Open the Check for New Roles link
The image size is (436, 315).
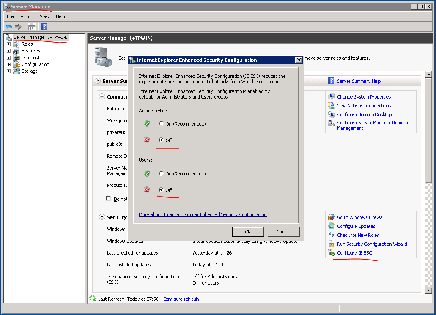[358, 235]
